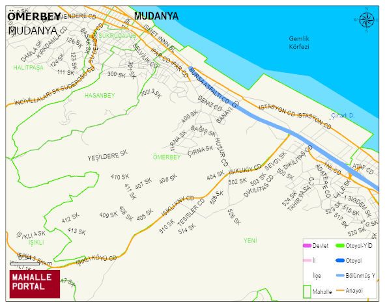Click the IŞIKLI KÖYÜ CD road label
The height and width of the screenshot is (307, 385).
click(x=96, y=260)
